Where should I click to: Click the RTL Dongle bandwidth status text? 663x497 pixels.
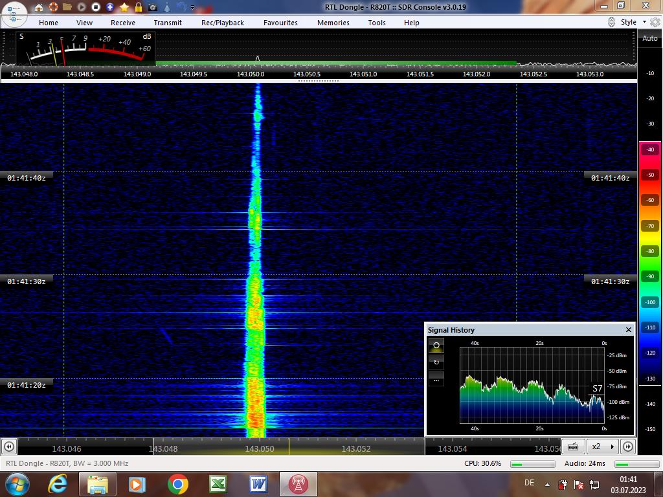tap(67, 463)
